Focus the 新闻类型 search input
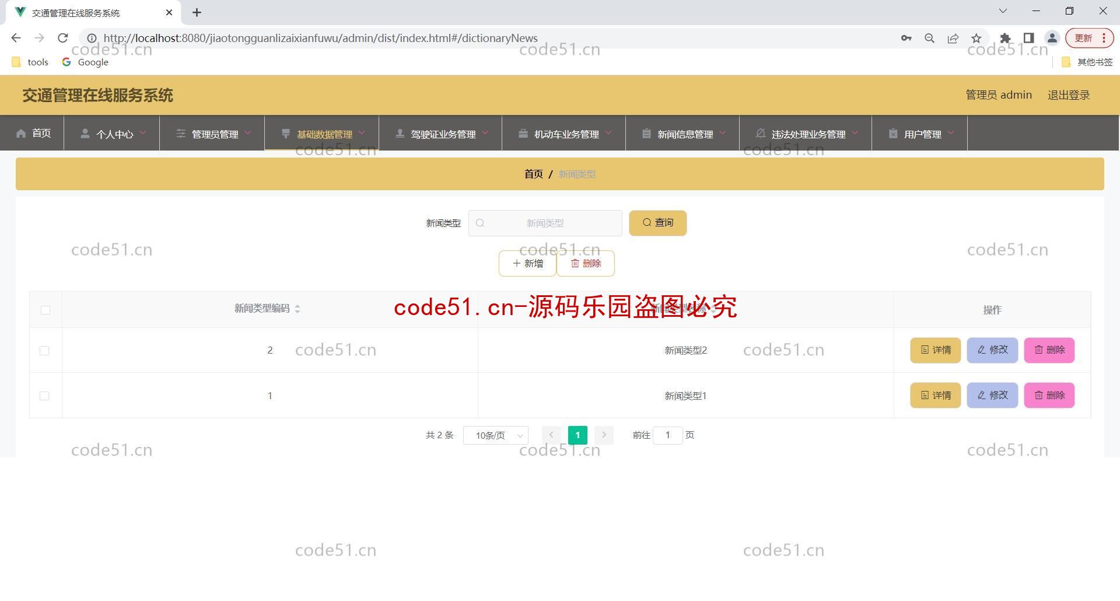 545,223
